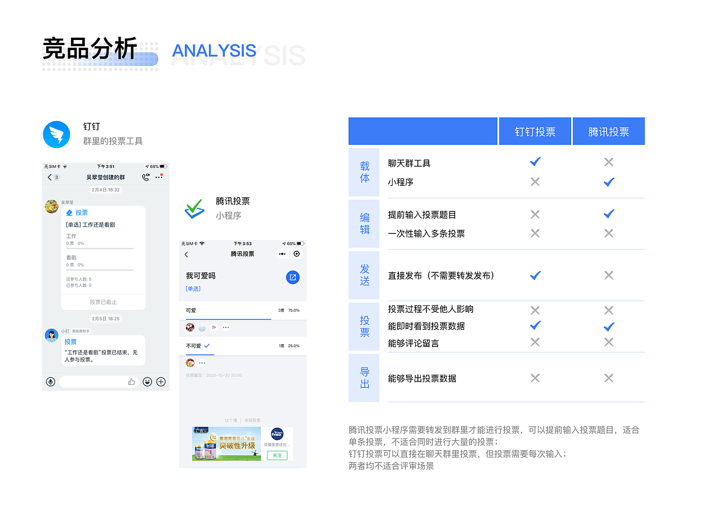
Task: Select the 可爱 vote option
Action: (x=243, y=311)
